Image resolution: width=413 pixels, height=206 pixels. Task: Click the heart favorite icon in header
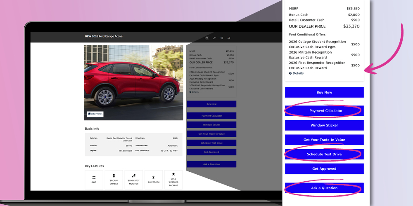(x=207, y=38)
